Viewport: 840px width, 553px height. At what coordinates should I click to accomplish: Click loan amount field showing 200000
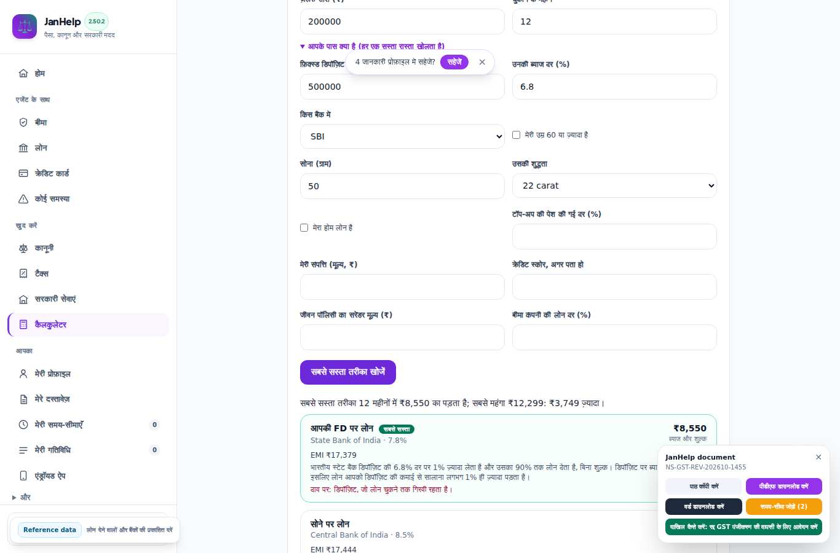[402, 22]
